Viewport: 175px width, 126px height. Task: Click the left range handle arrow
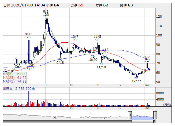coord(130,116)
